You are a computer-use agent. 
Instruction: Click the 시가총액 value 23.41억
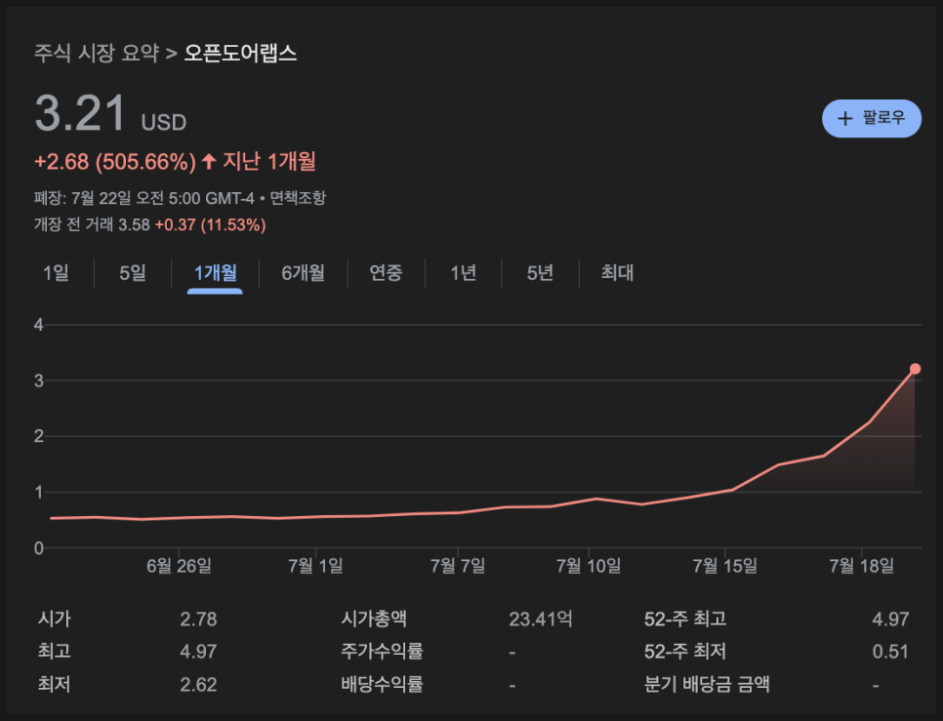[541, 619]
